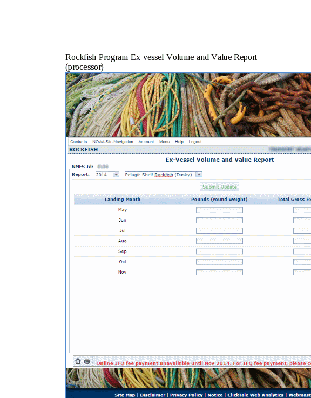Click the Nov gross value input field
Screen dimensions: 311x398
pyautogui.click(x=302, y=272)
